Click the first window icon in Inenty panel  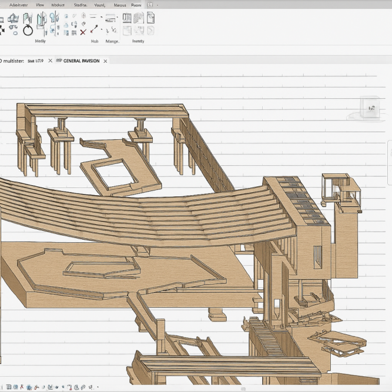coord(126,18)
